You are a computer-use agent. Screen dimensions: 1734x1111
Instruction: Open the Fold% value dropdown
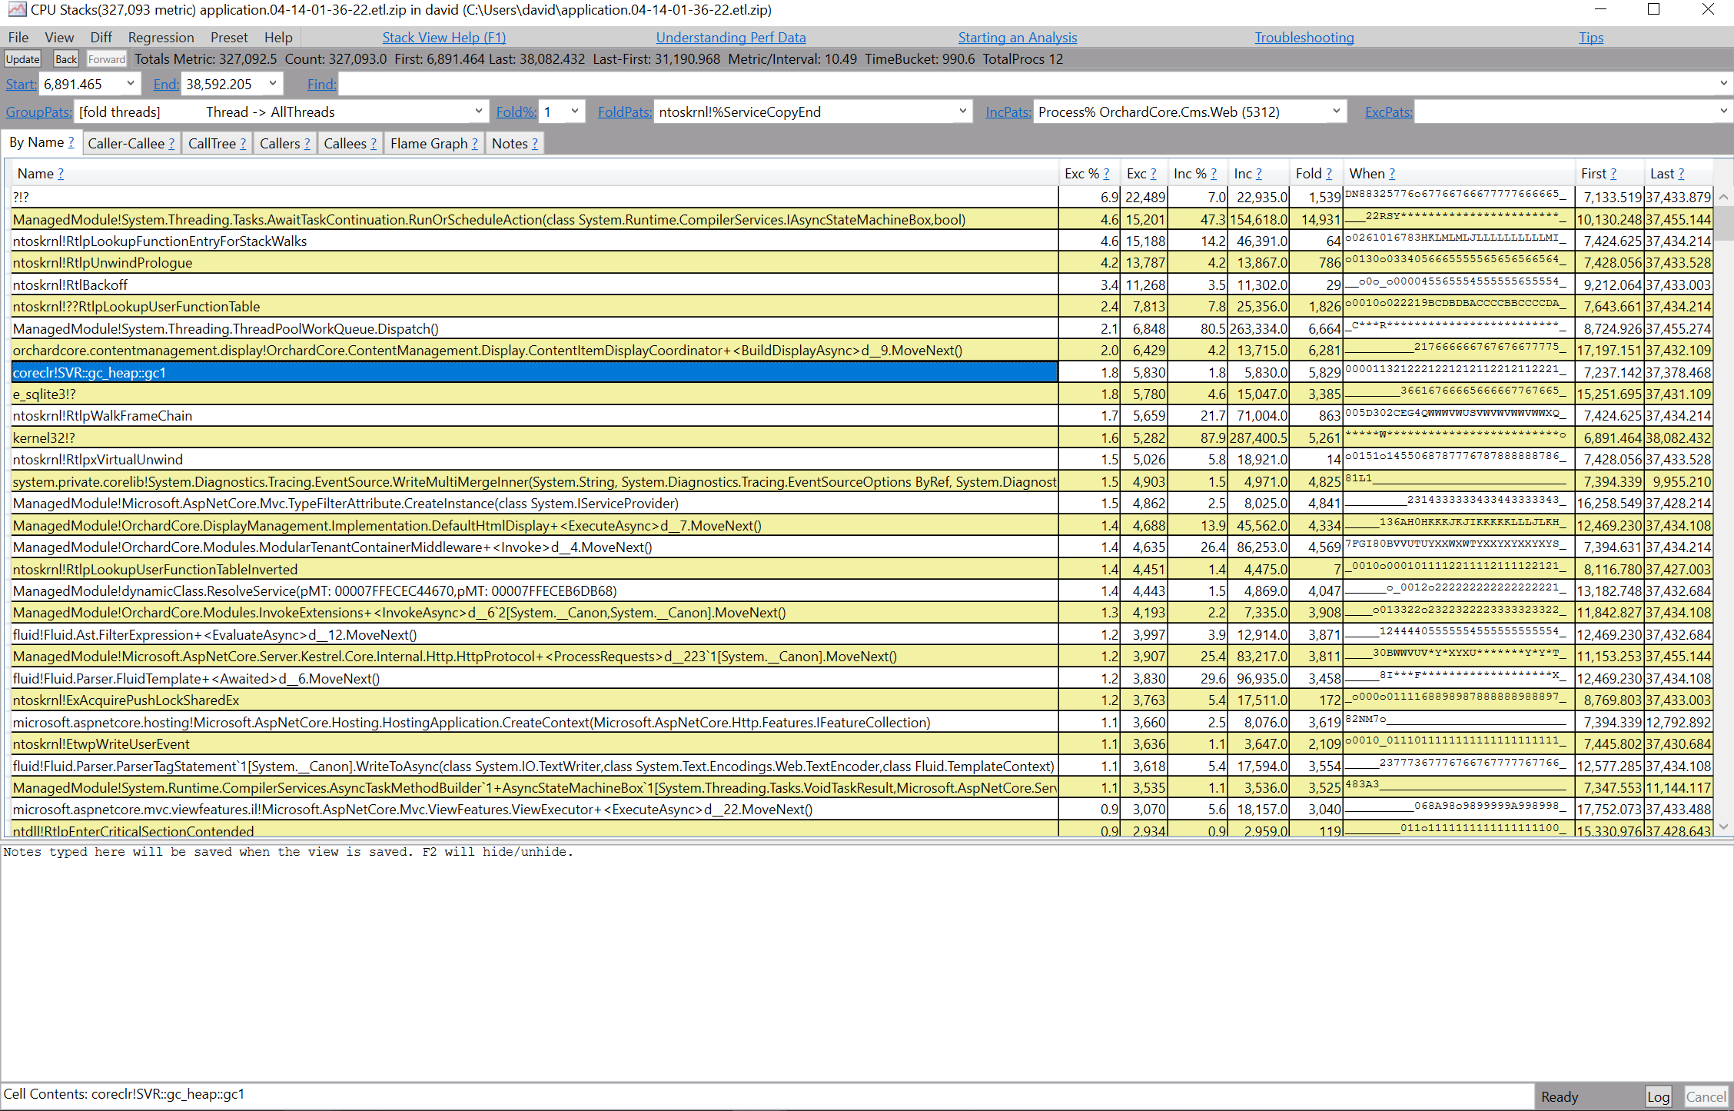(574, 111)
